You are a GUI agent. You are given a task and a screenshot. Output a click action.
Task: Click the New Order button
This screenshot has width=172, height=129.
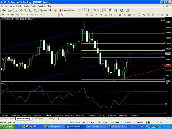click(46, 10)
